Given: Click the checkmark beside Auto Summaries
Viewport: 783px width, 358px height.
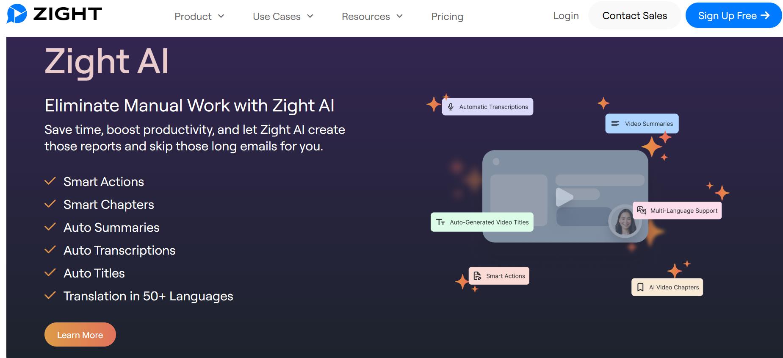Looking at the screenshot, I should pos(50,227).
